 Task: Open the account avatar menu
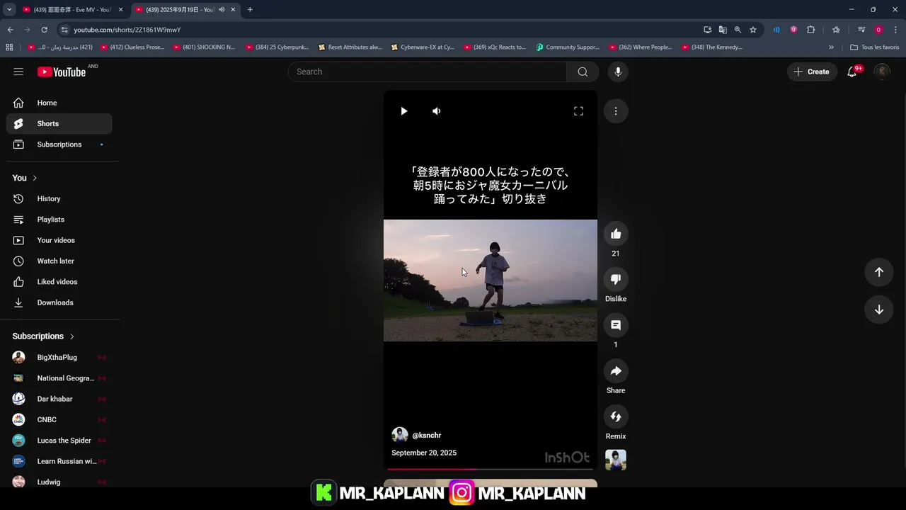coord(882,72)
